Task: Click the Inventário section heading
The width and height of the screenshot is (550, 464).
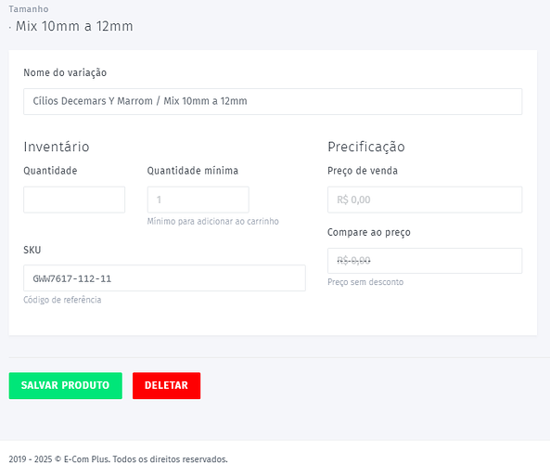Action: (x=57, y=147)
